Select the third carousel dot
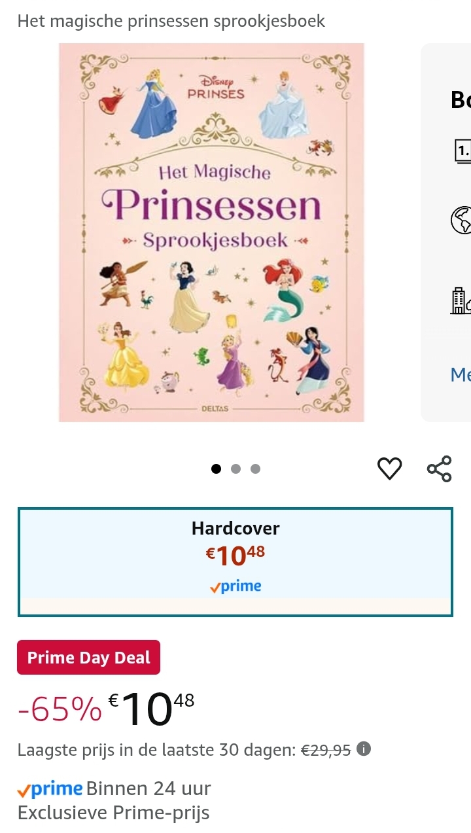471x833 pixels. [255, 469]
